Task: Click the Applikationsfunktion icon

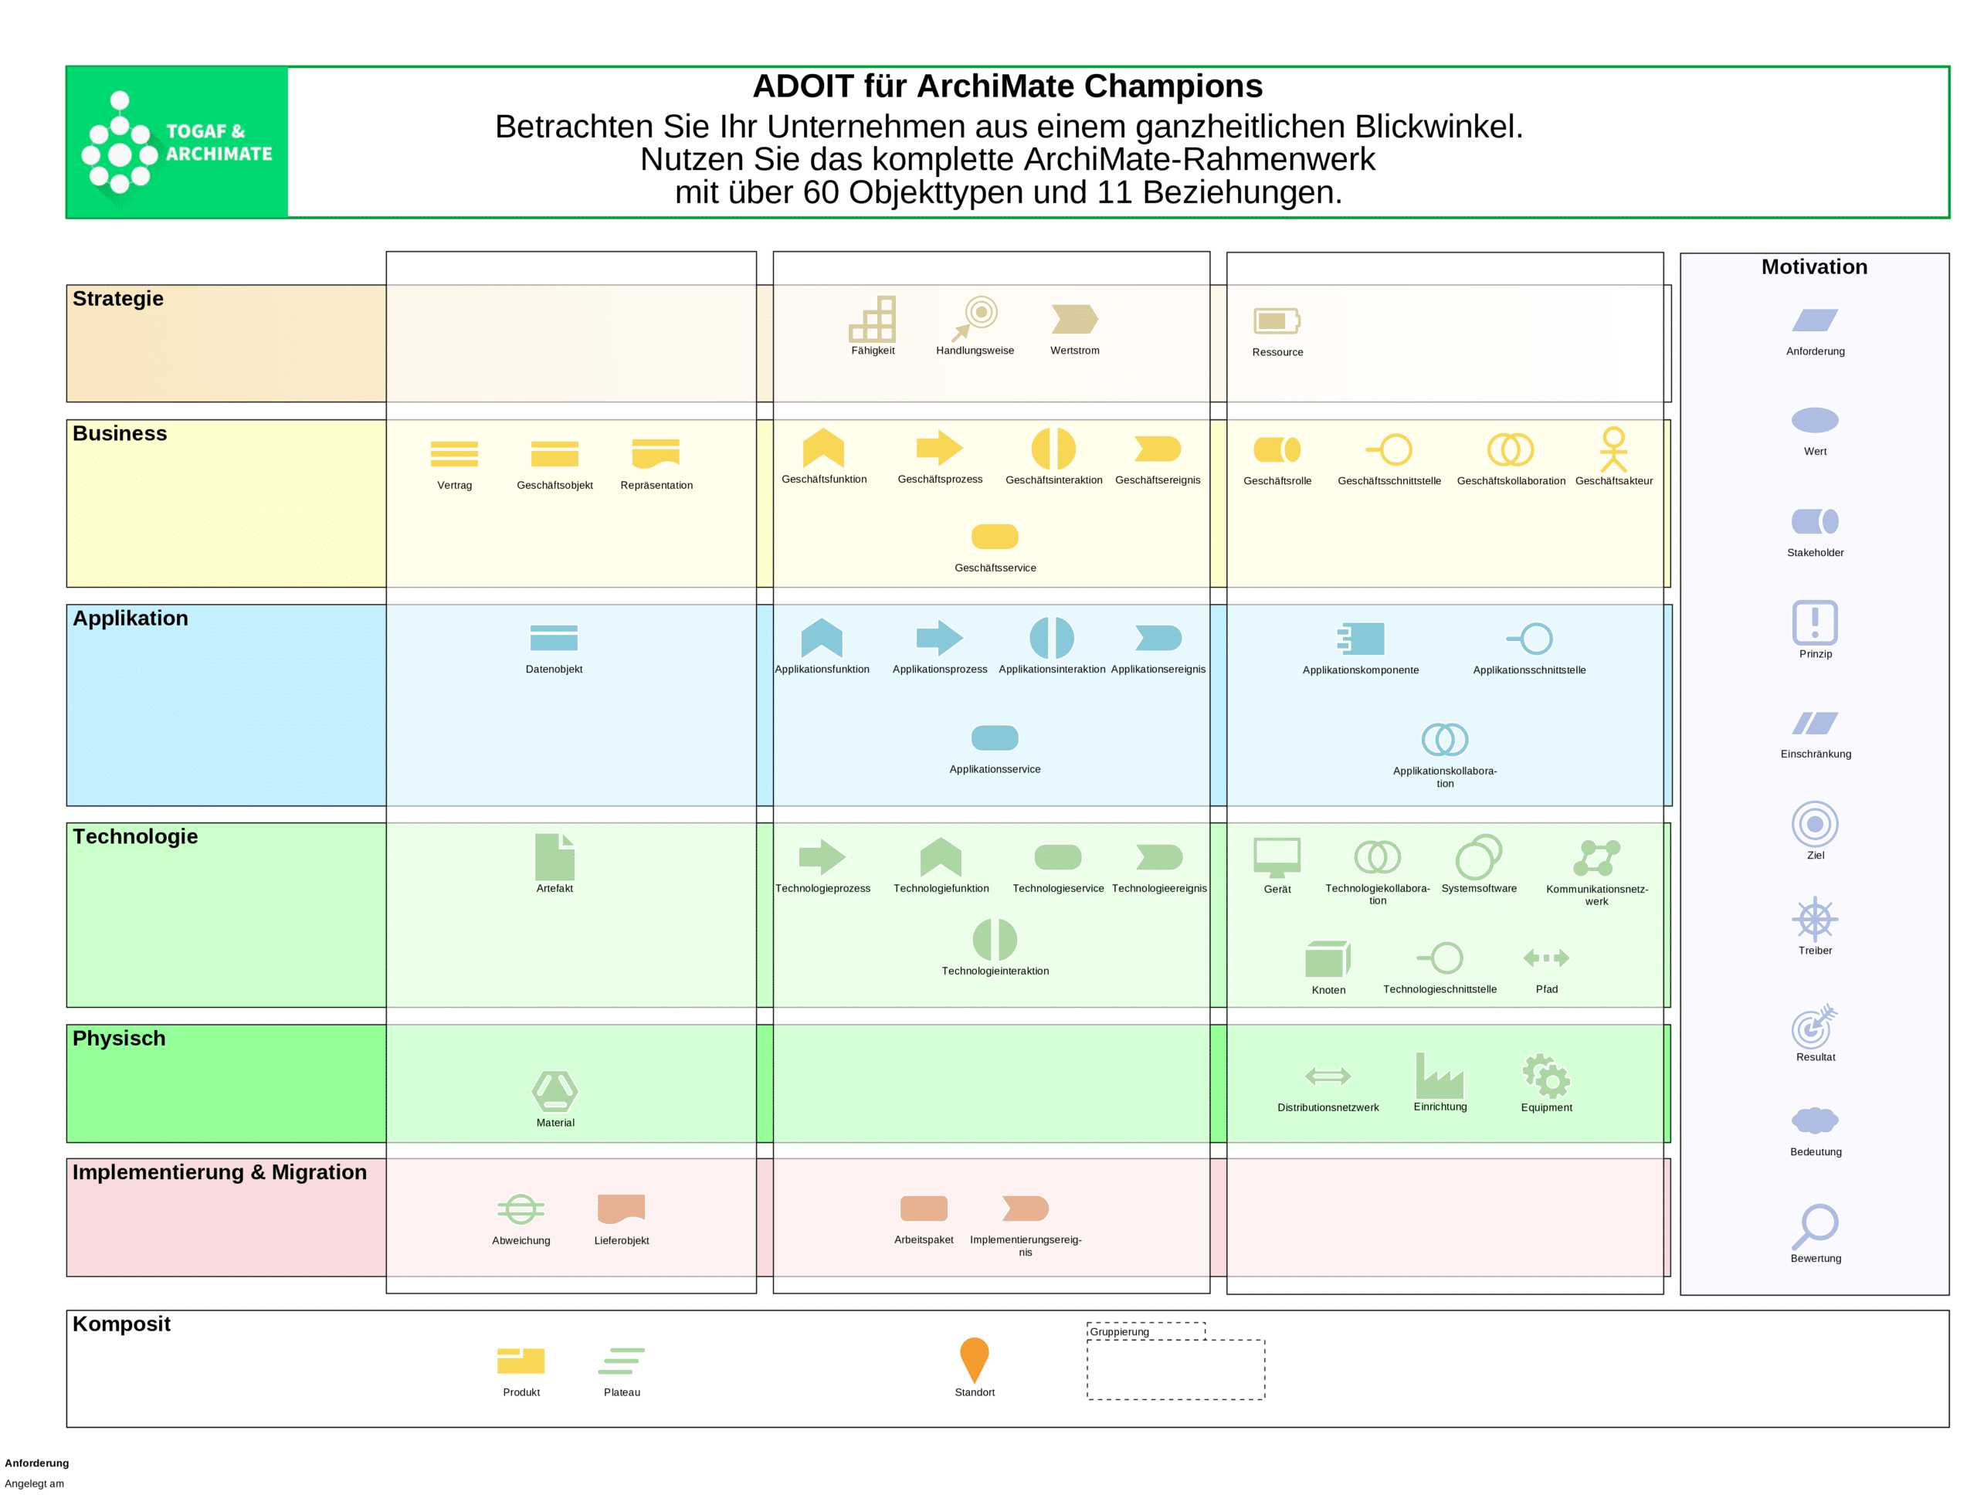Action: (x=822, y=638)
